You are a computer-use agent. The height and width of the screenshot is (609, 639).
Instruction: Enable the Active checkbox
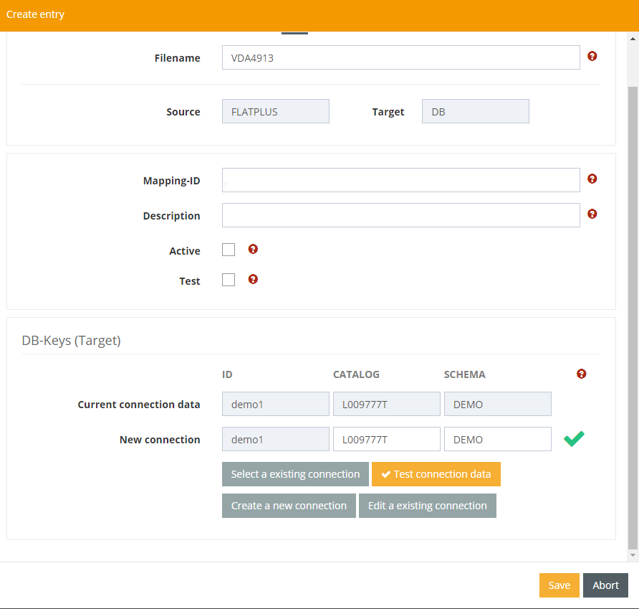pyautogui.click(x=229, y=250)
